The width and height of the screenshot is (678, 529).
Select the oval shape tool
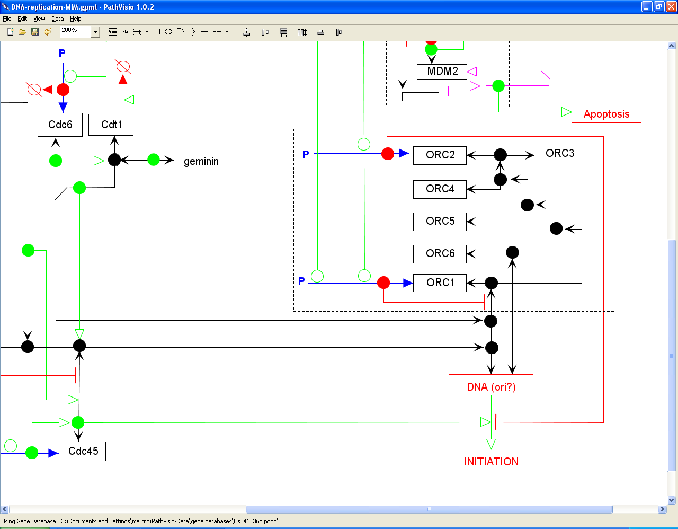[x=168, y=32]
